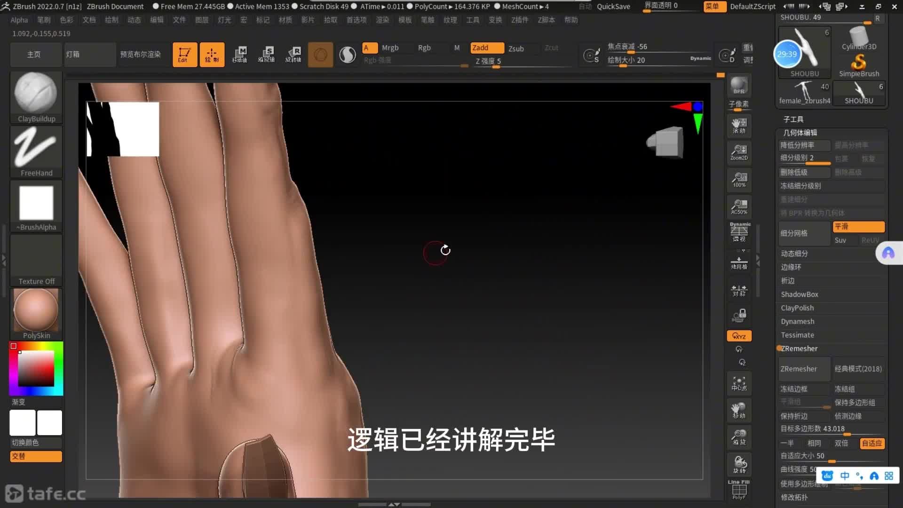Screen dimensions: 903x508
Task: Toggle Edit mode in the toolbar
Action: point(184,54)
